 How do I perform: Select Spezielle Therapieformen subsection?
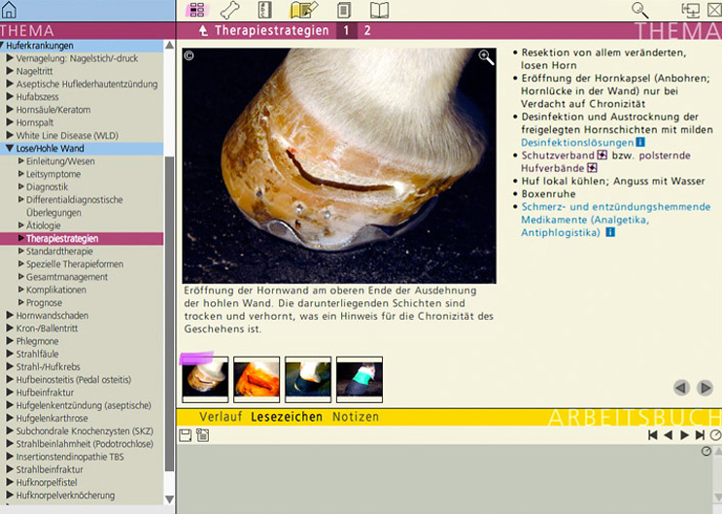(x=75, y=264)
